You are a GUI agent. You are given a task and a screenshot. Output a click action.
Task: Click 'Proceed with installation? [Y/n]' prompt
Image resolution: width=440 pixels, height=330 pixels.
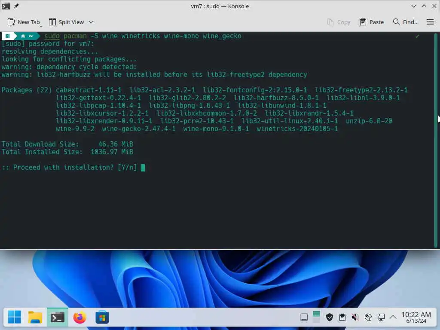(69, 168)
